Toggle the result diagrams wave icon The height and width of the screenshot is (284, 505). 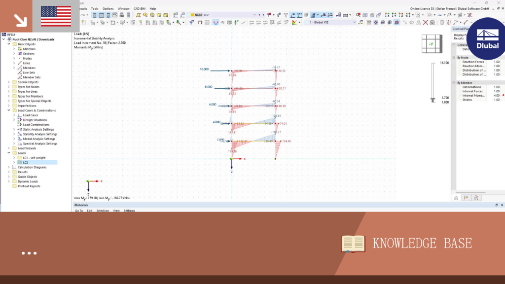tap(216, 22)
